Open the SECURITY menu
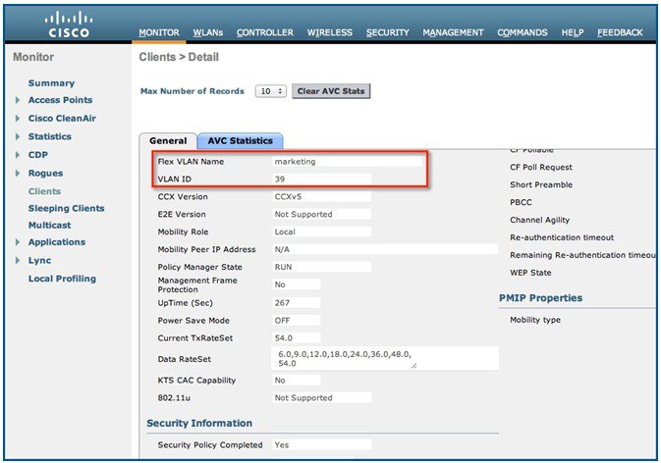The image size is (661, 463). coord(387,32)
